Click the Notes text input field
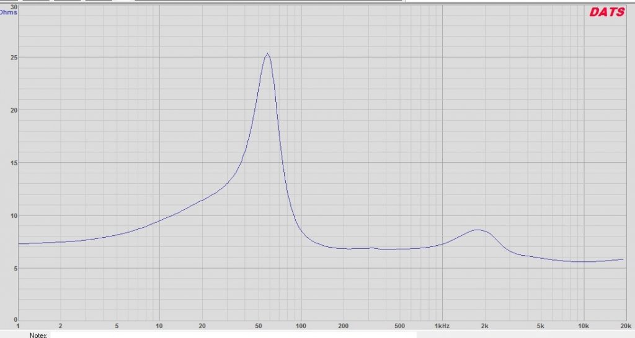The width and height of the screenshot is (635, 338). [233, 335]
